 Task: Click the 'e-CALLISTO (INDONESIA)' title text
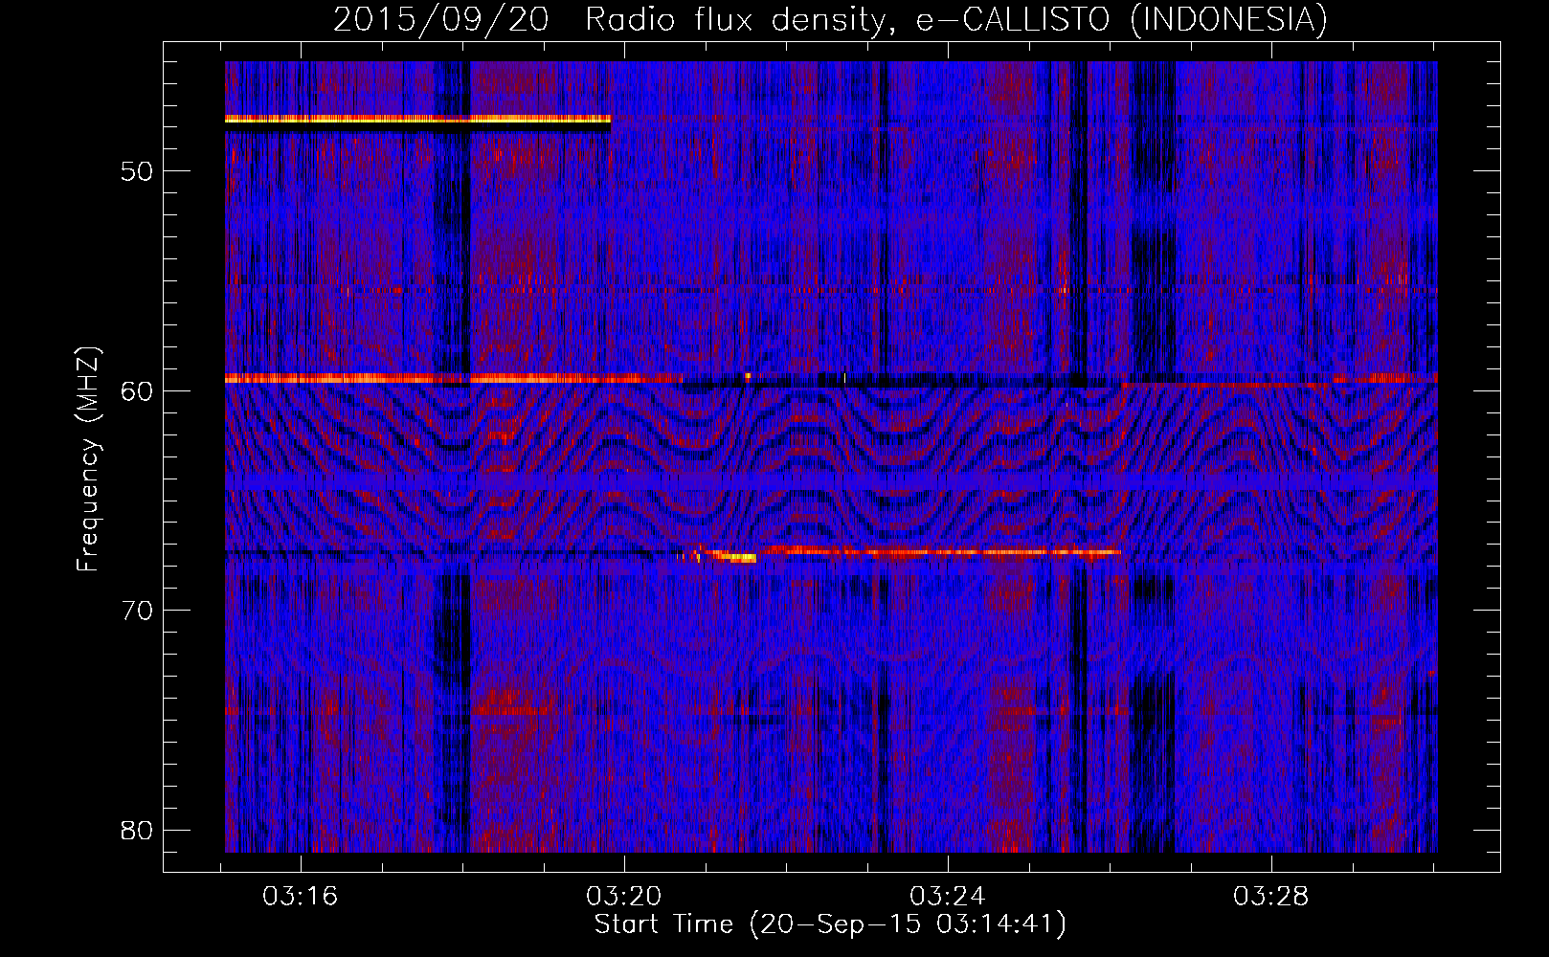[x=1122, y=19]
